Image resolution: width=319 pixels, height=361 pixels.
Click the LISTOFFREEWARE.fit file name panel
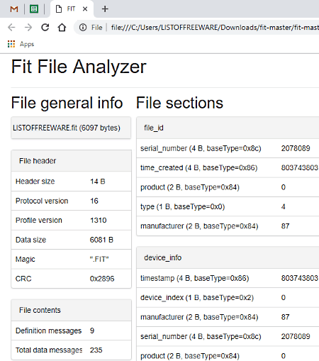coord(71,128)
